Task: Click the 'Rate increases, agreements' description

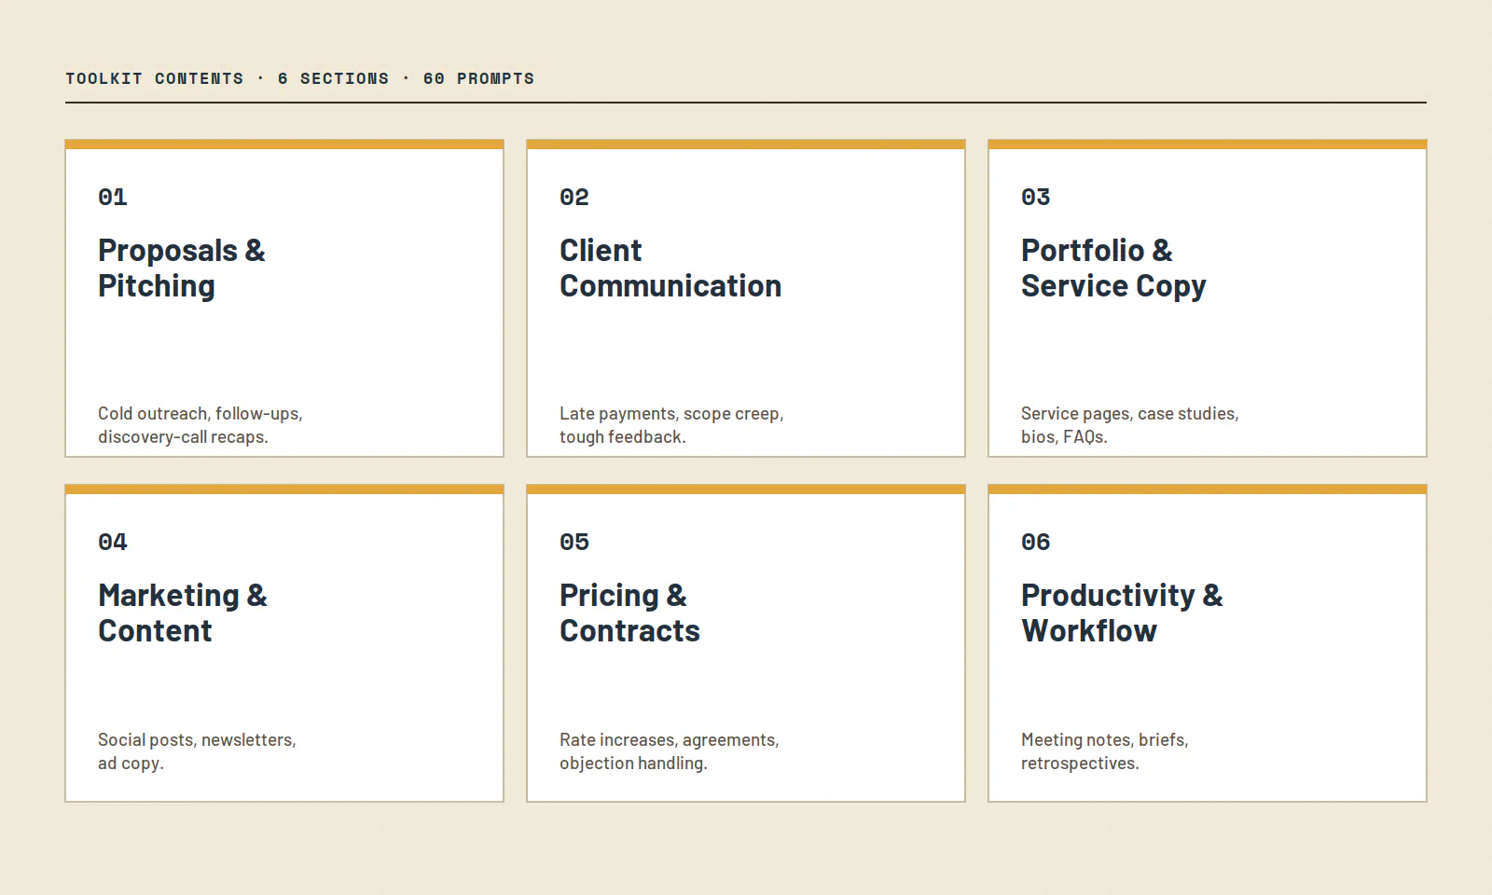Action: pyautogui.click(x=670, y=751)
